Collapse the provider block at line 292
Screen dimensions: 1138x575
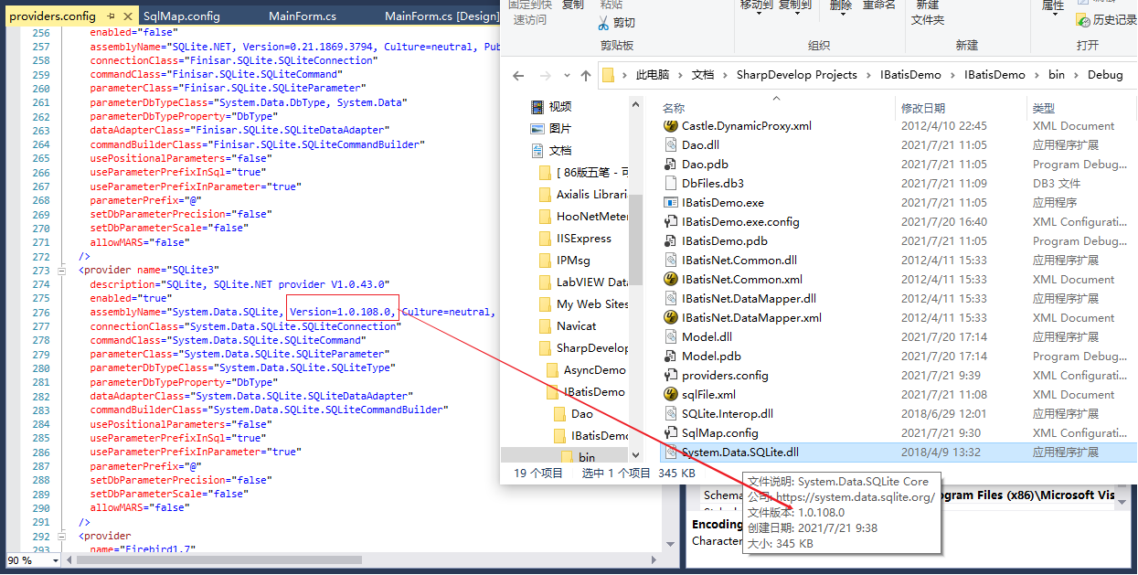click(61, 536)
